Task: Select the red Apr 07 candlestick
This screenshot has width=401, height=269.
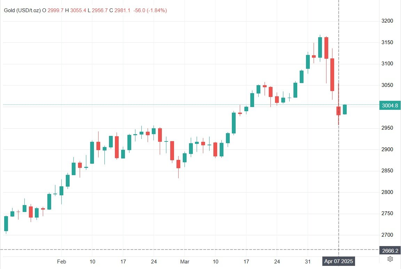Action: tap(338, 111)
